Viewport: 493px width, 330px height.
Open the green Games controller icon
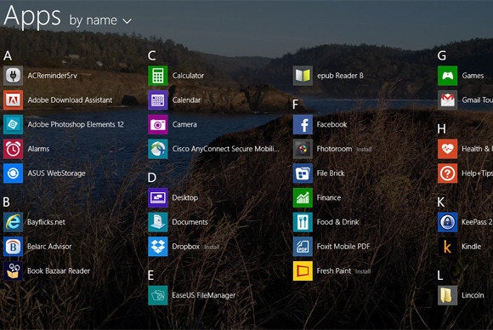[x=447, y=76]
